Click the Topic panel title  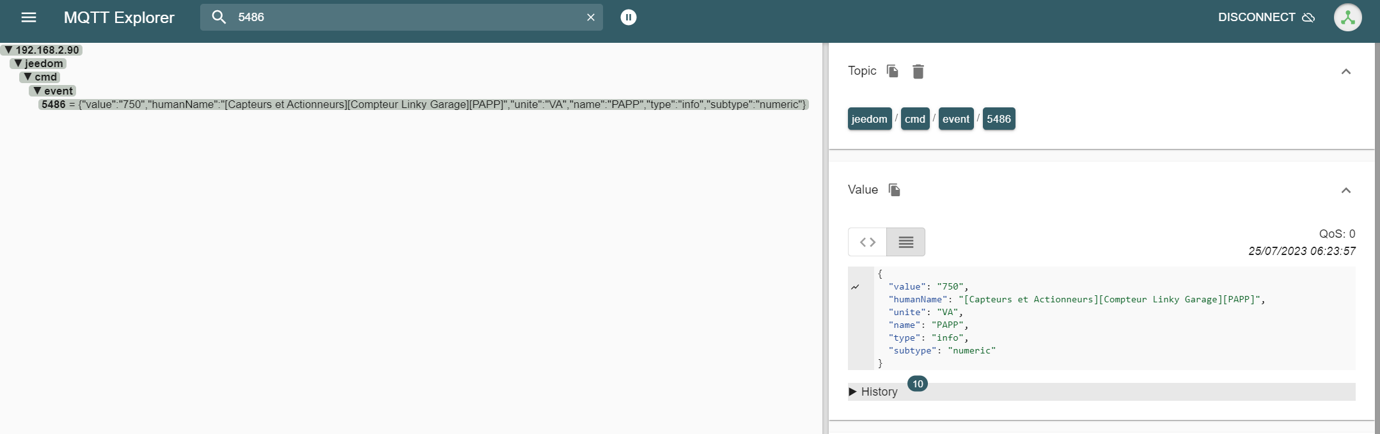click(x=862, y=71)
